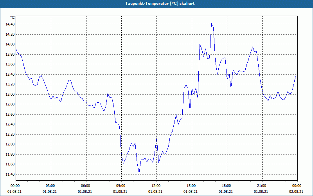Screen dimensions: 313x196
Task: Pick the 13,00 y-axis tick label
Action: tap(10, 94)
